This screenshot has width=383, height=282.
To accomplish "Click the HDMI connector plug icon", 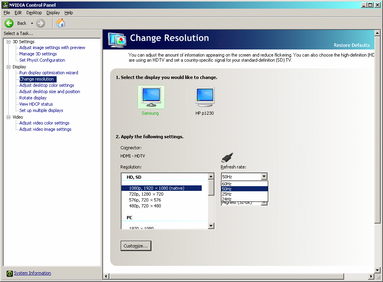I will coord(227,157).
